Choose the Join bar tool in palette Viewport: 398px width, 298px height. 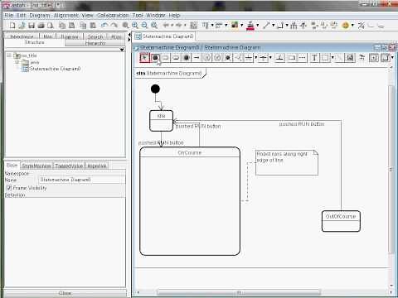coord(263,58)
